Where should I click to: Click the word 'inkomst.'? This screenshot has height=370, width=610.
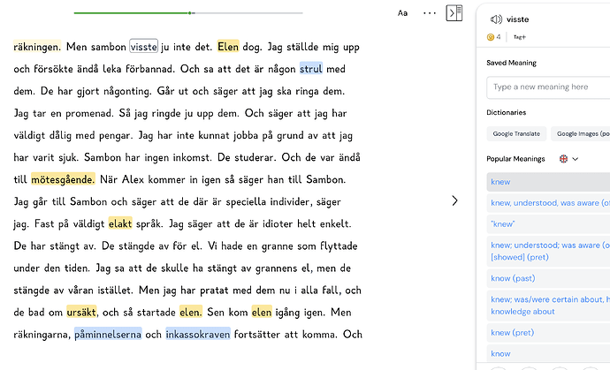point(192,157)
